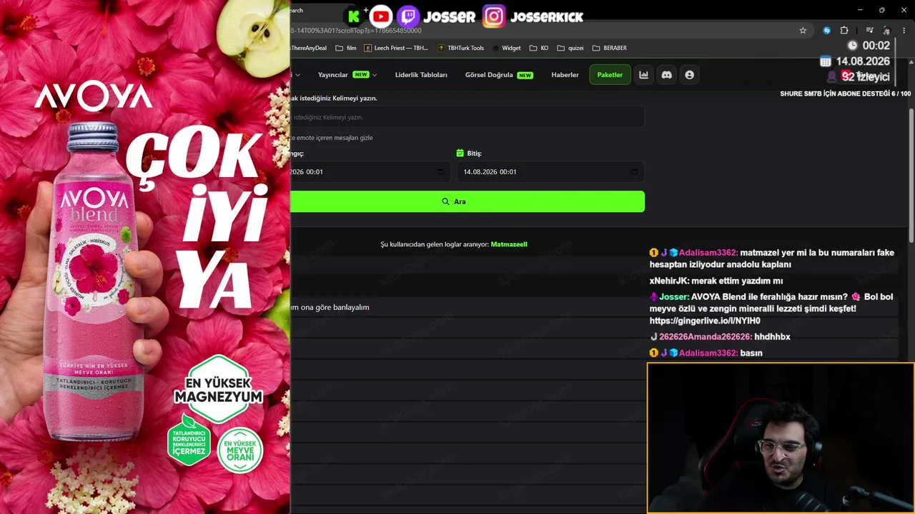The height and width of the screenshot is (514, 915).
Task: Click the streamer webcam feed
Action: [x=781, y=438]
